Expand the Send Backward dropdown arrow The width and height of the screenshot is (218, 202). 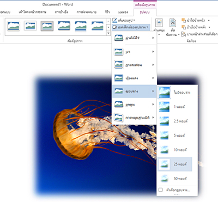(x=209, y=27)
